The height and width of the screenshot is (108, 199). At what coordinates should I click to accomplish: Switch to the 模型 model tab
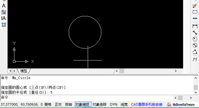[24, 71]
